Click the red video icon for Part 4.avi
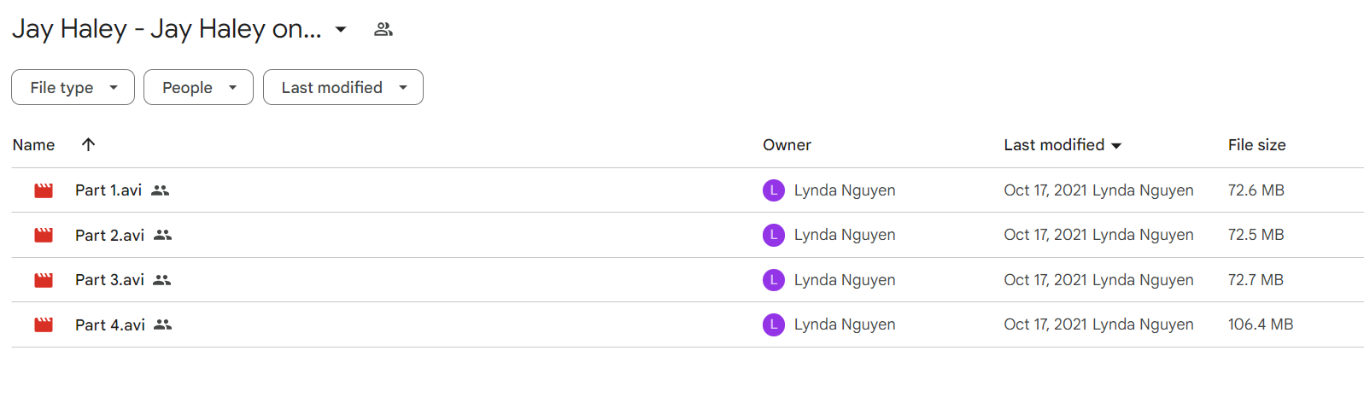 pos(44,324)
